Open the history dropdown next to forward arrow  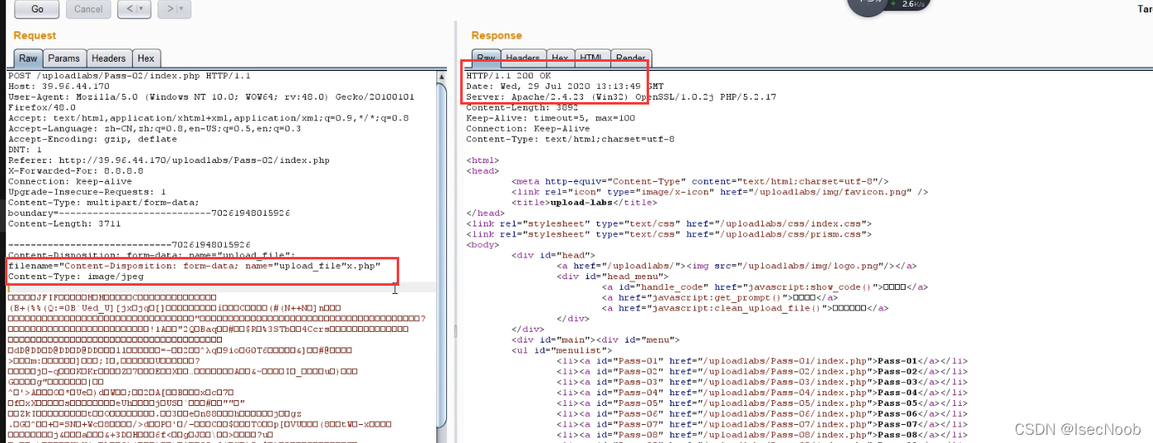coord(183,9)
